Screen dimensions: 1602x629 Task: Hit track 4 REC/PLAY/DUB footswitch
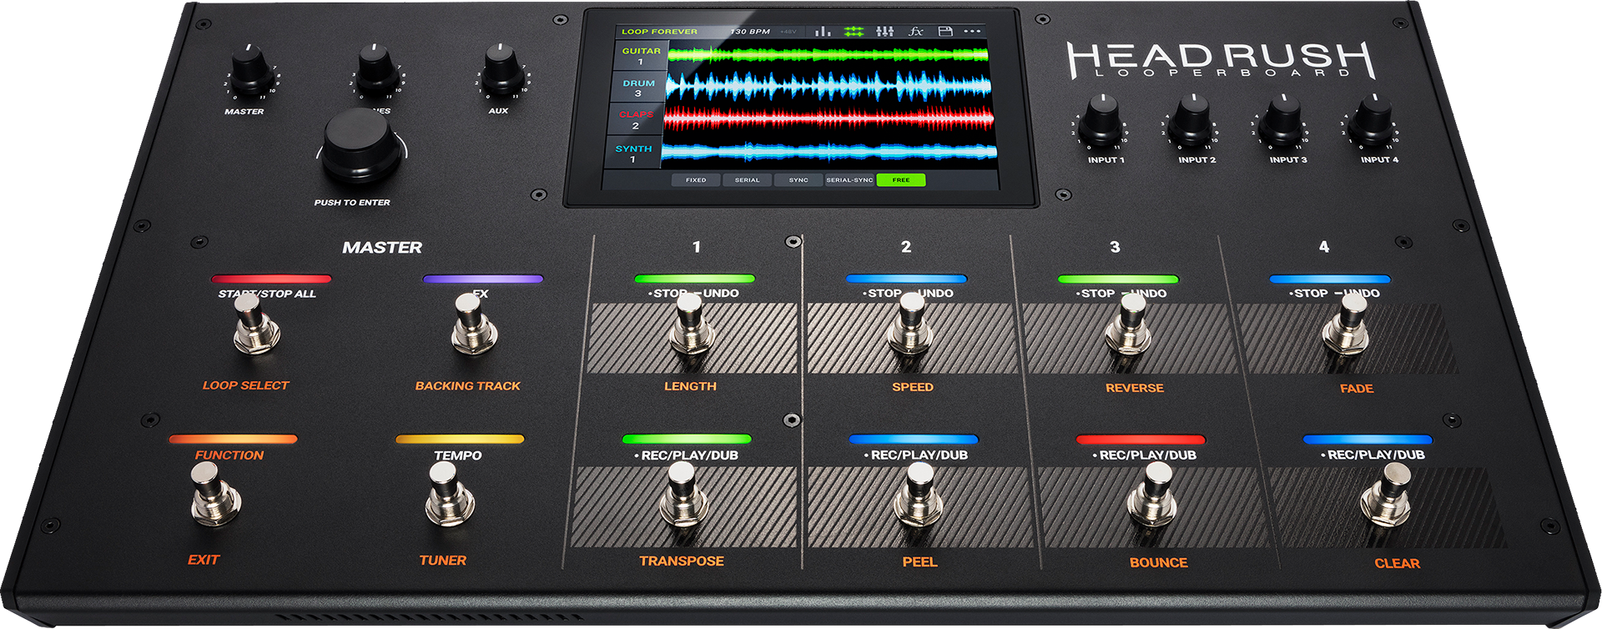click(1386, 495)
